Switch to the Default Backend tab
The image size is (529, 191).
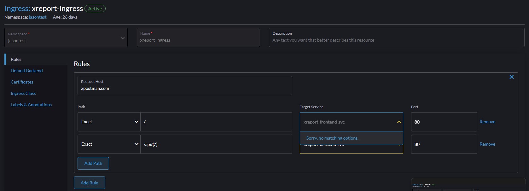coord(27,71)
